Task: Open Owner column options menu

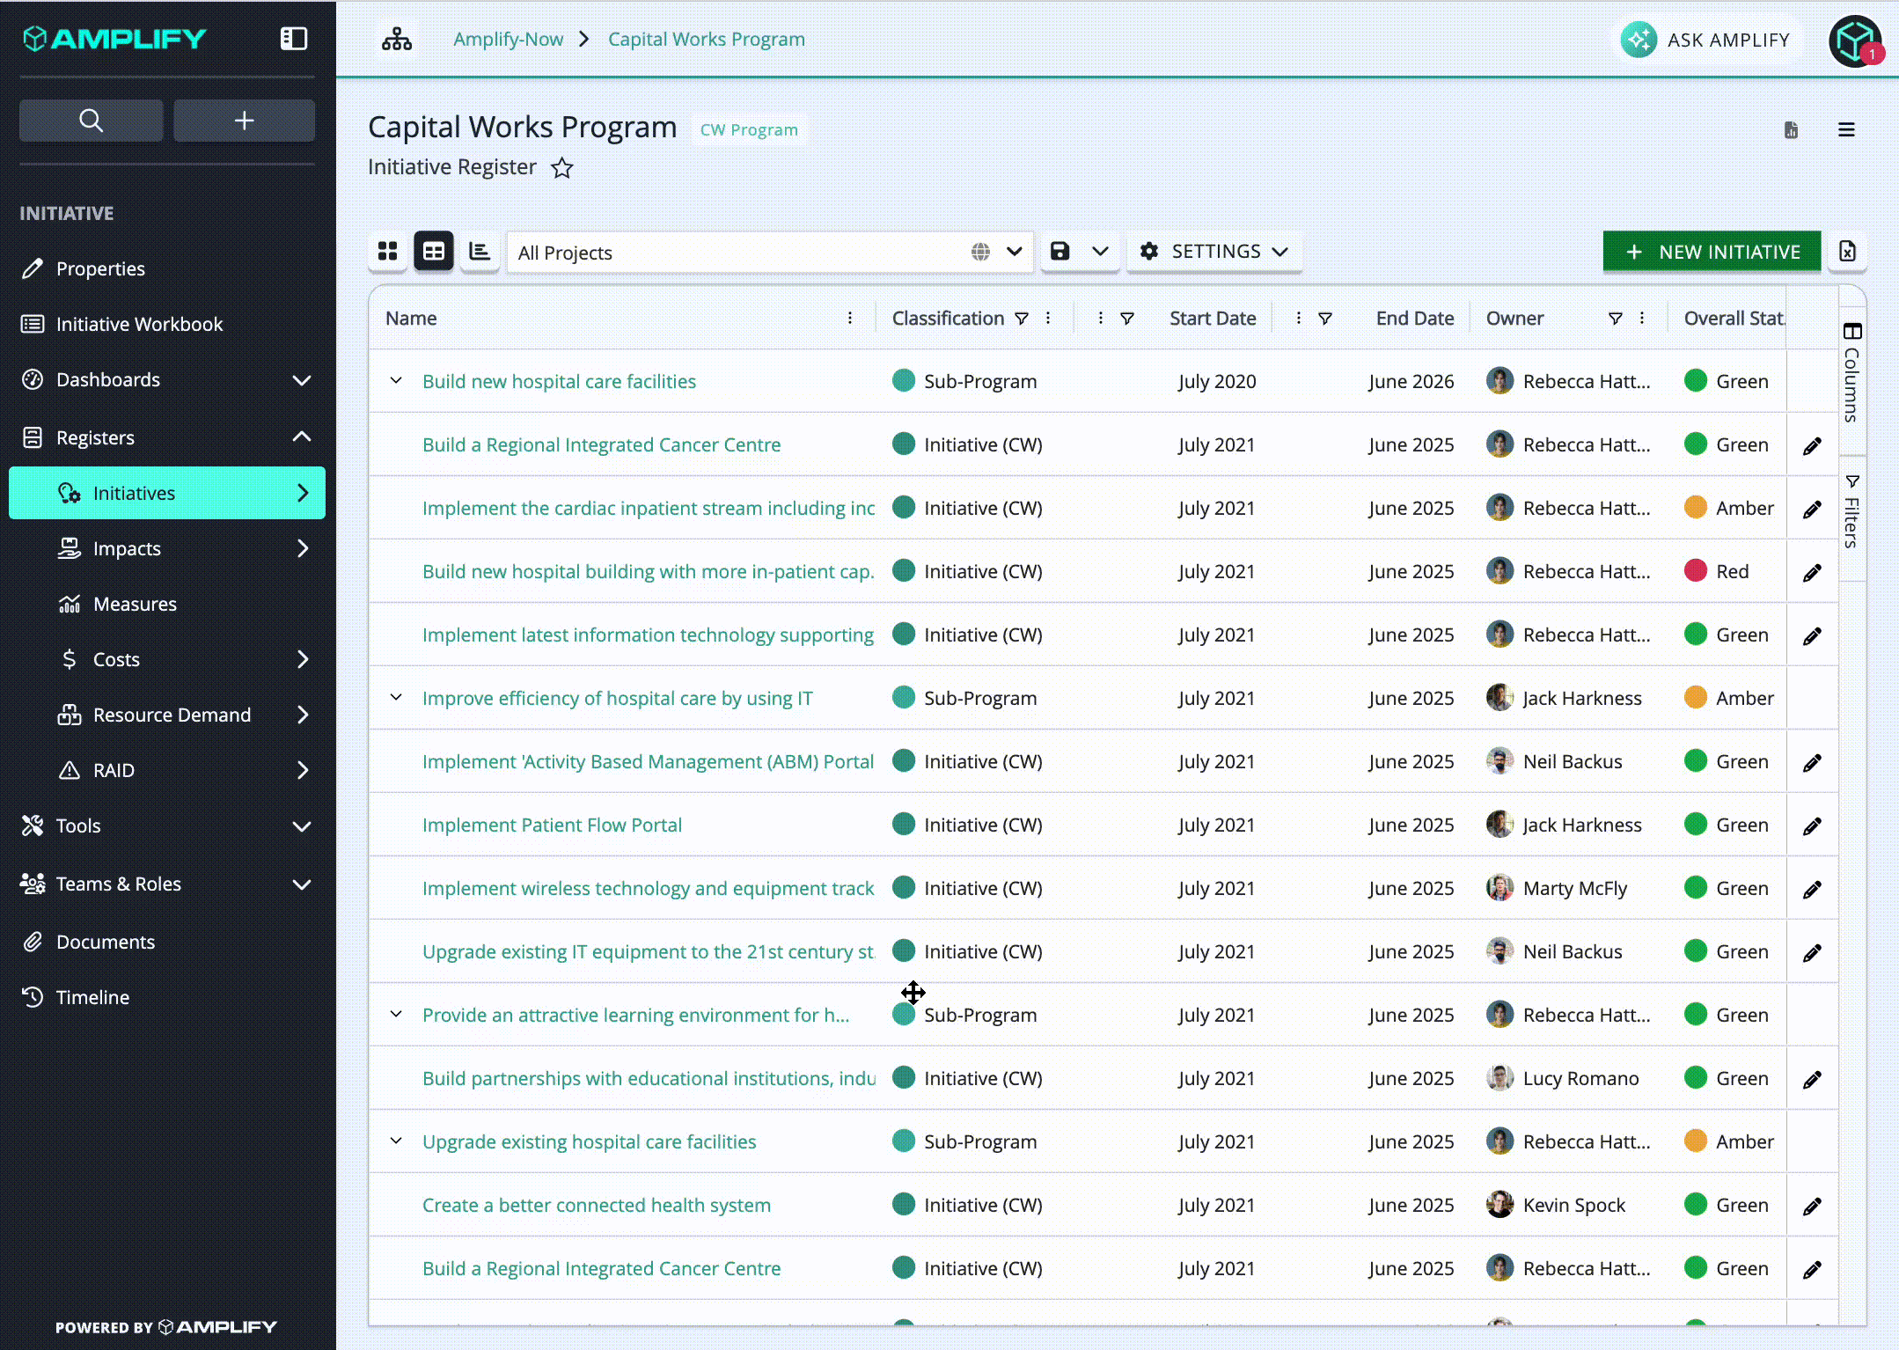Action: 1642,319
